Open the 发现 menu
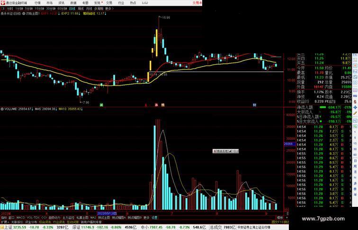The width and height of the screenshot is (358, 230). 98,3
